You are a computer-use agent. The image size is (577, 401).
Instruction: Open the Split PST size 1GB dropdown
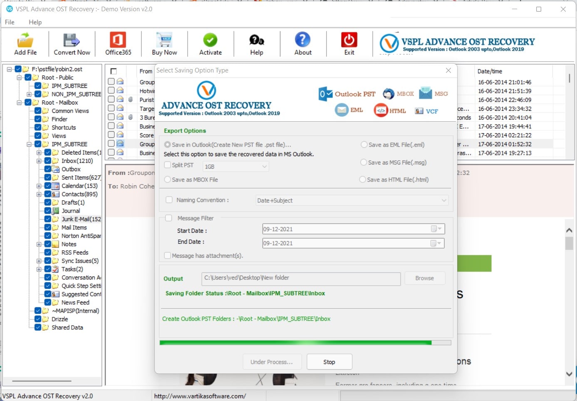coord(235,167)
